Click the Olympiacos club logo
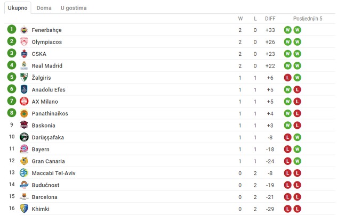The image size is (337, 216). 24,42
